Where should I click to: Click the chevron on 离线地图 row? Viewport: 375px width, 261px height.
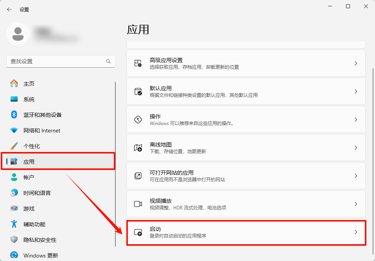point(356,148)
